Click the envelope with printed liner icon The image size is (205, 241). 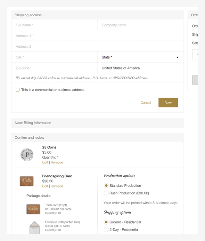(x=35, y=228)
